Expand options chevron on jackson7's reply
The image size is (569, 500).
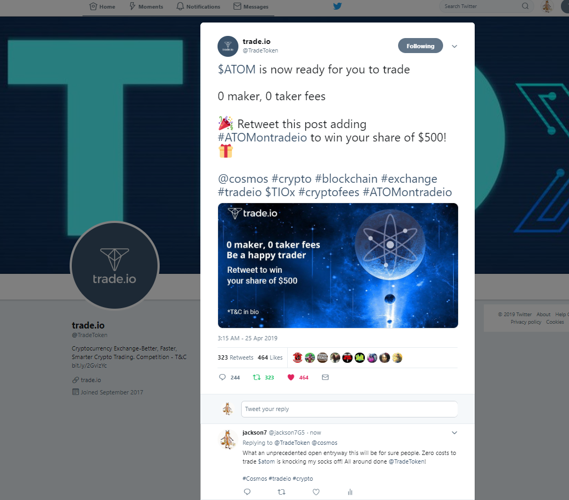(454, 432)
